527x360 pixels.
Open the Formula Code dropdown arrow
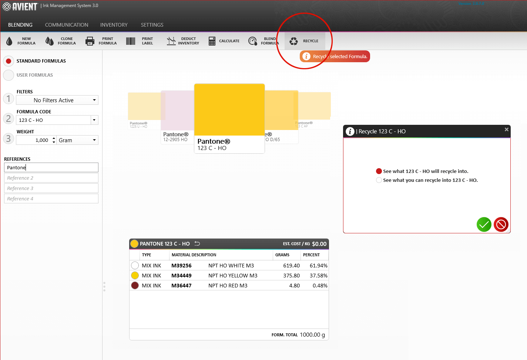[94, 120]
